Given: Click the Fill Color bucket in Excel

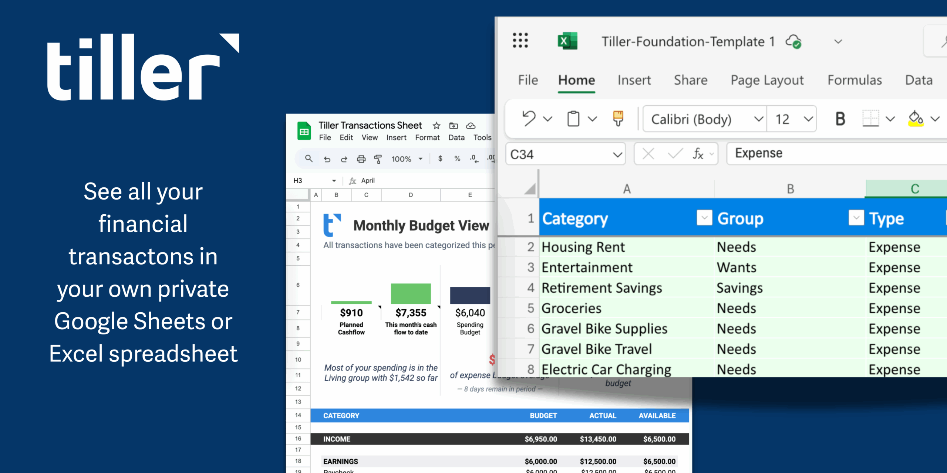Looking at the screenshot, I should pos(916,119).
